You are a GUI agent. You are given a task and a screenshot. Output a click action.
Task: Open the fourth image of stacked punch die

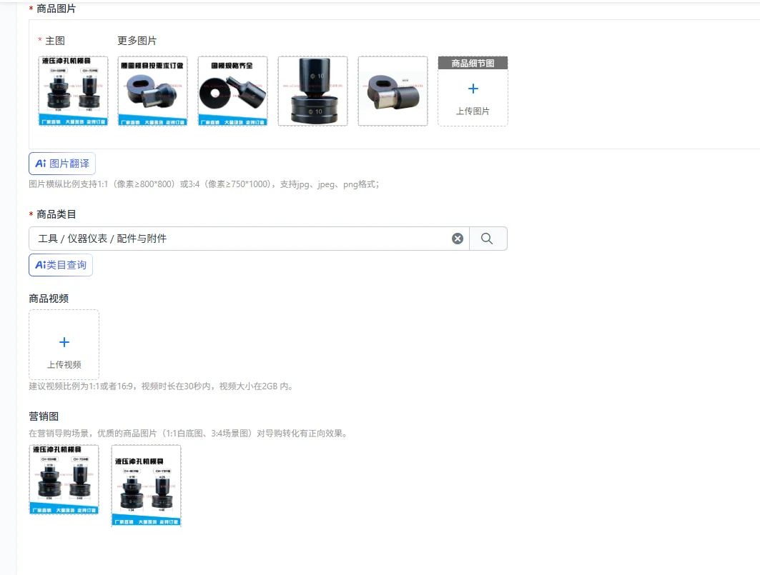pos(312,91)
